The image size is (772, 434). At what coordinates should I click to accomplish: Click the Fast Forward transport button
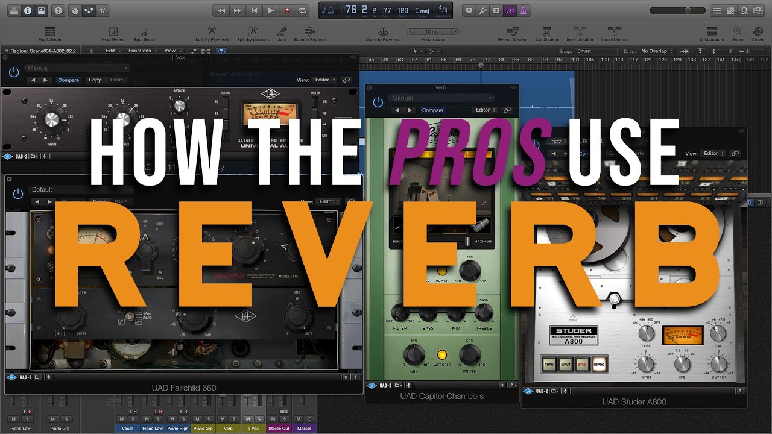tap(238, 10)
